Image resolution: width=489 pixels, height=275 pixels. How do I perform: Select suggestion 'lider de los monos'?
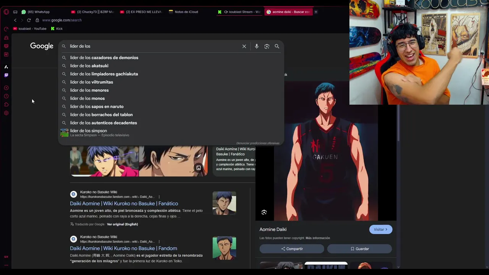171,99
